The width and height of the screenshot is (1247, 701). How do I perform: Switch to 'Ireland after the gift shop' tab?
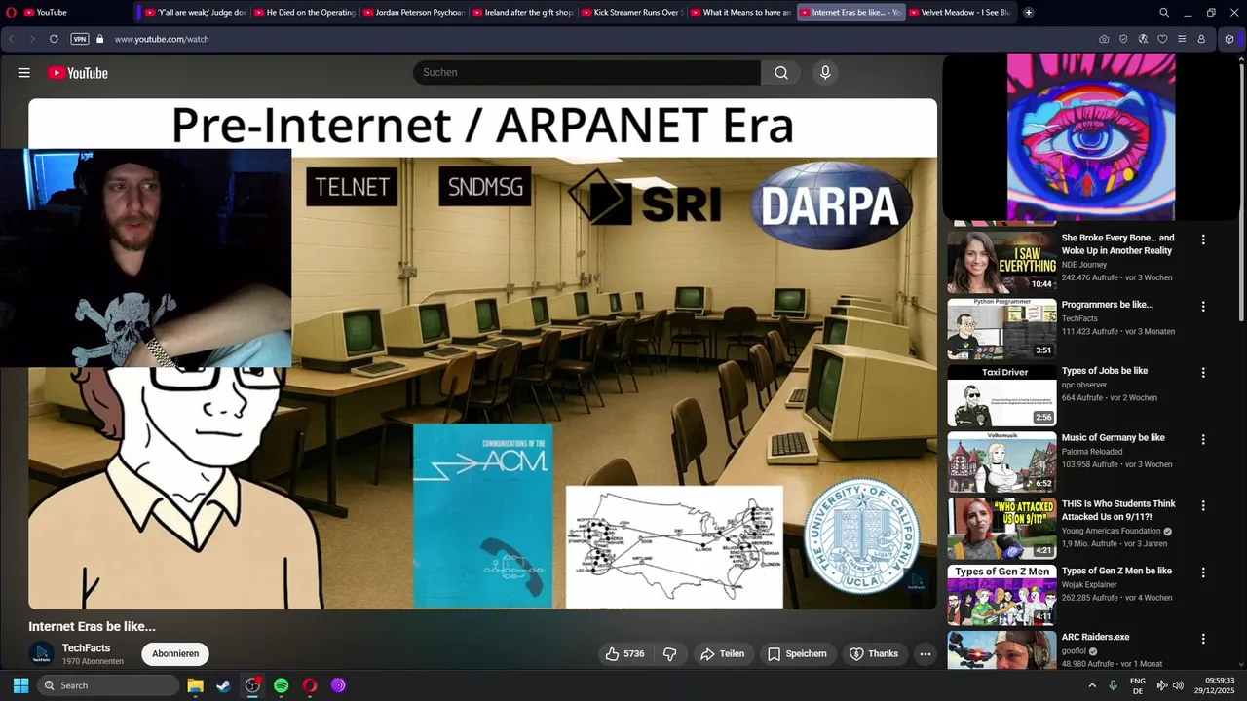pyautogui.click(x=521, y=13)
